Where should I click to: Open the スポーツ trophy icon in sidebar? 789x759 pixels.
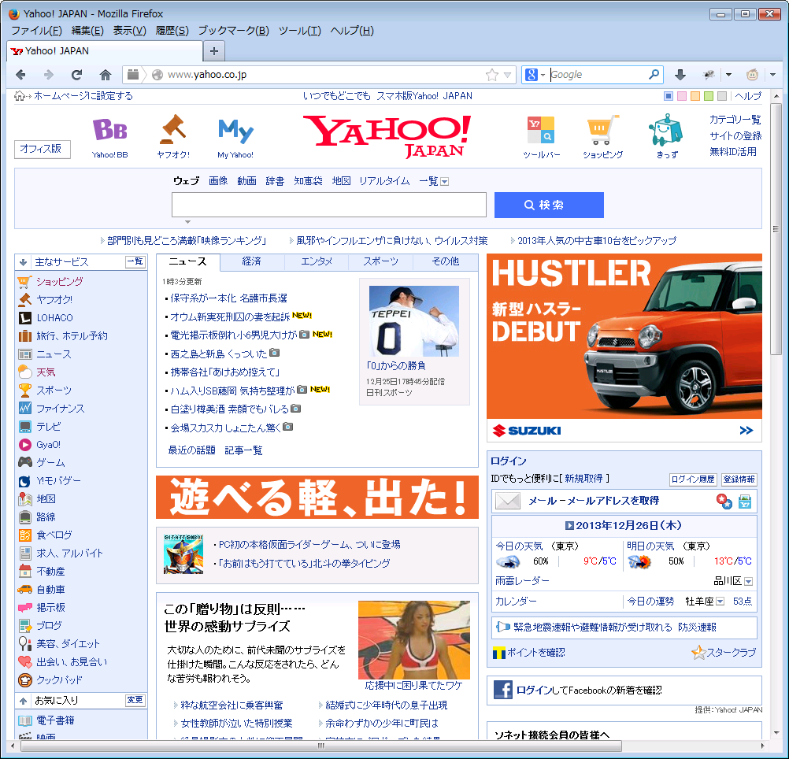(24, 391)
